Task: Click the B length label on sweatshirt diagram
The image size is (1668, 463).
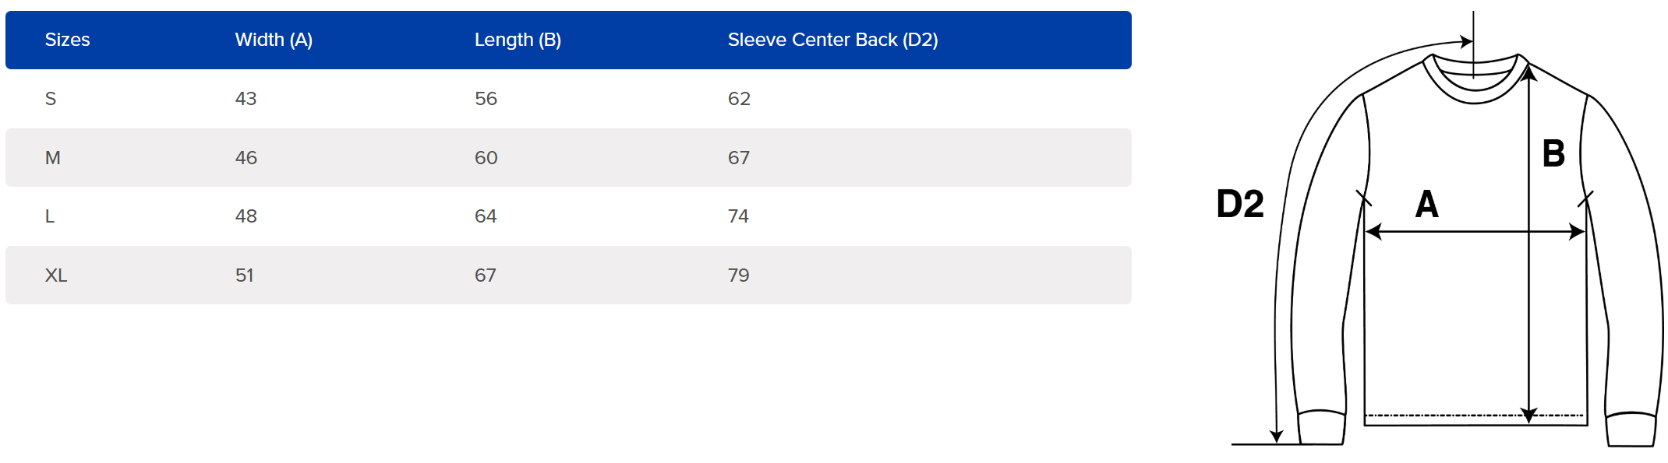Action: pos(1553,153)
